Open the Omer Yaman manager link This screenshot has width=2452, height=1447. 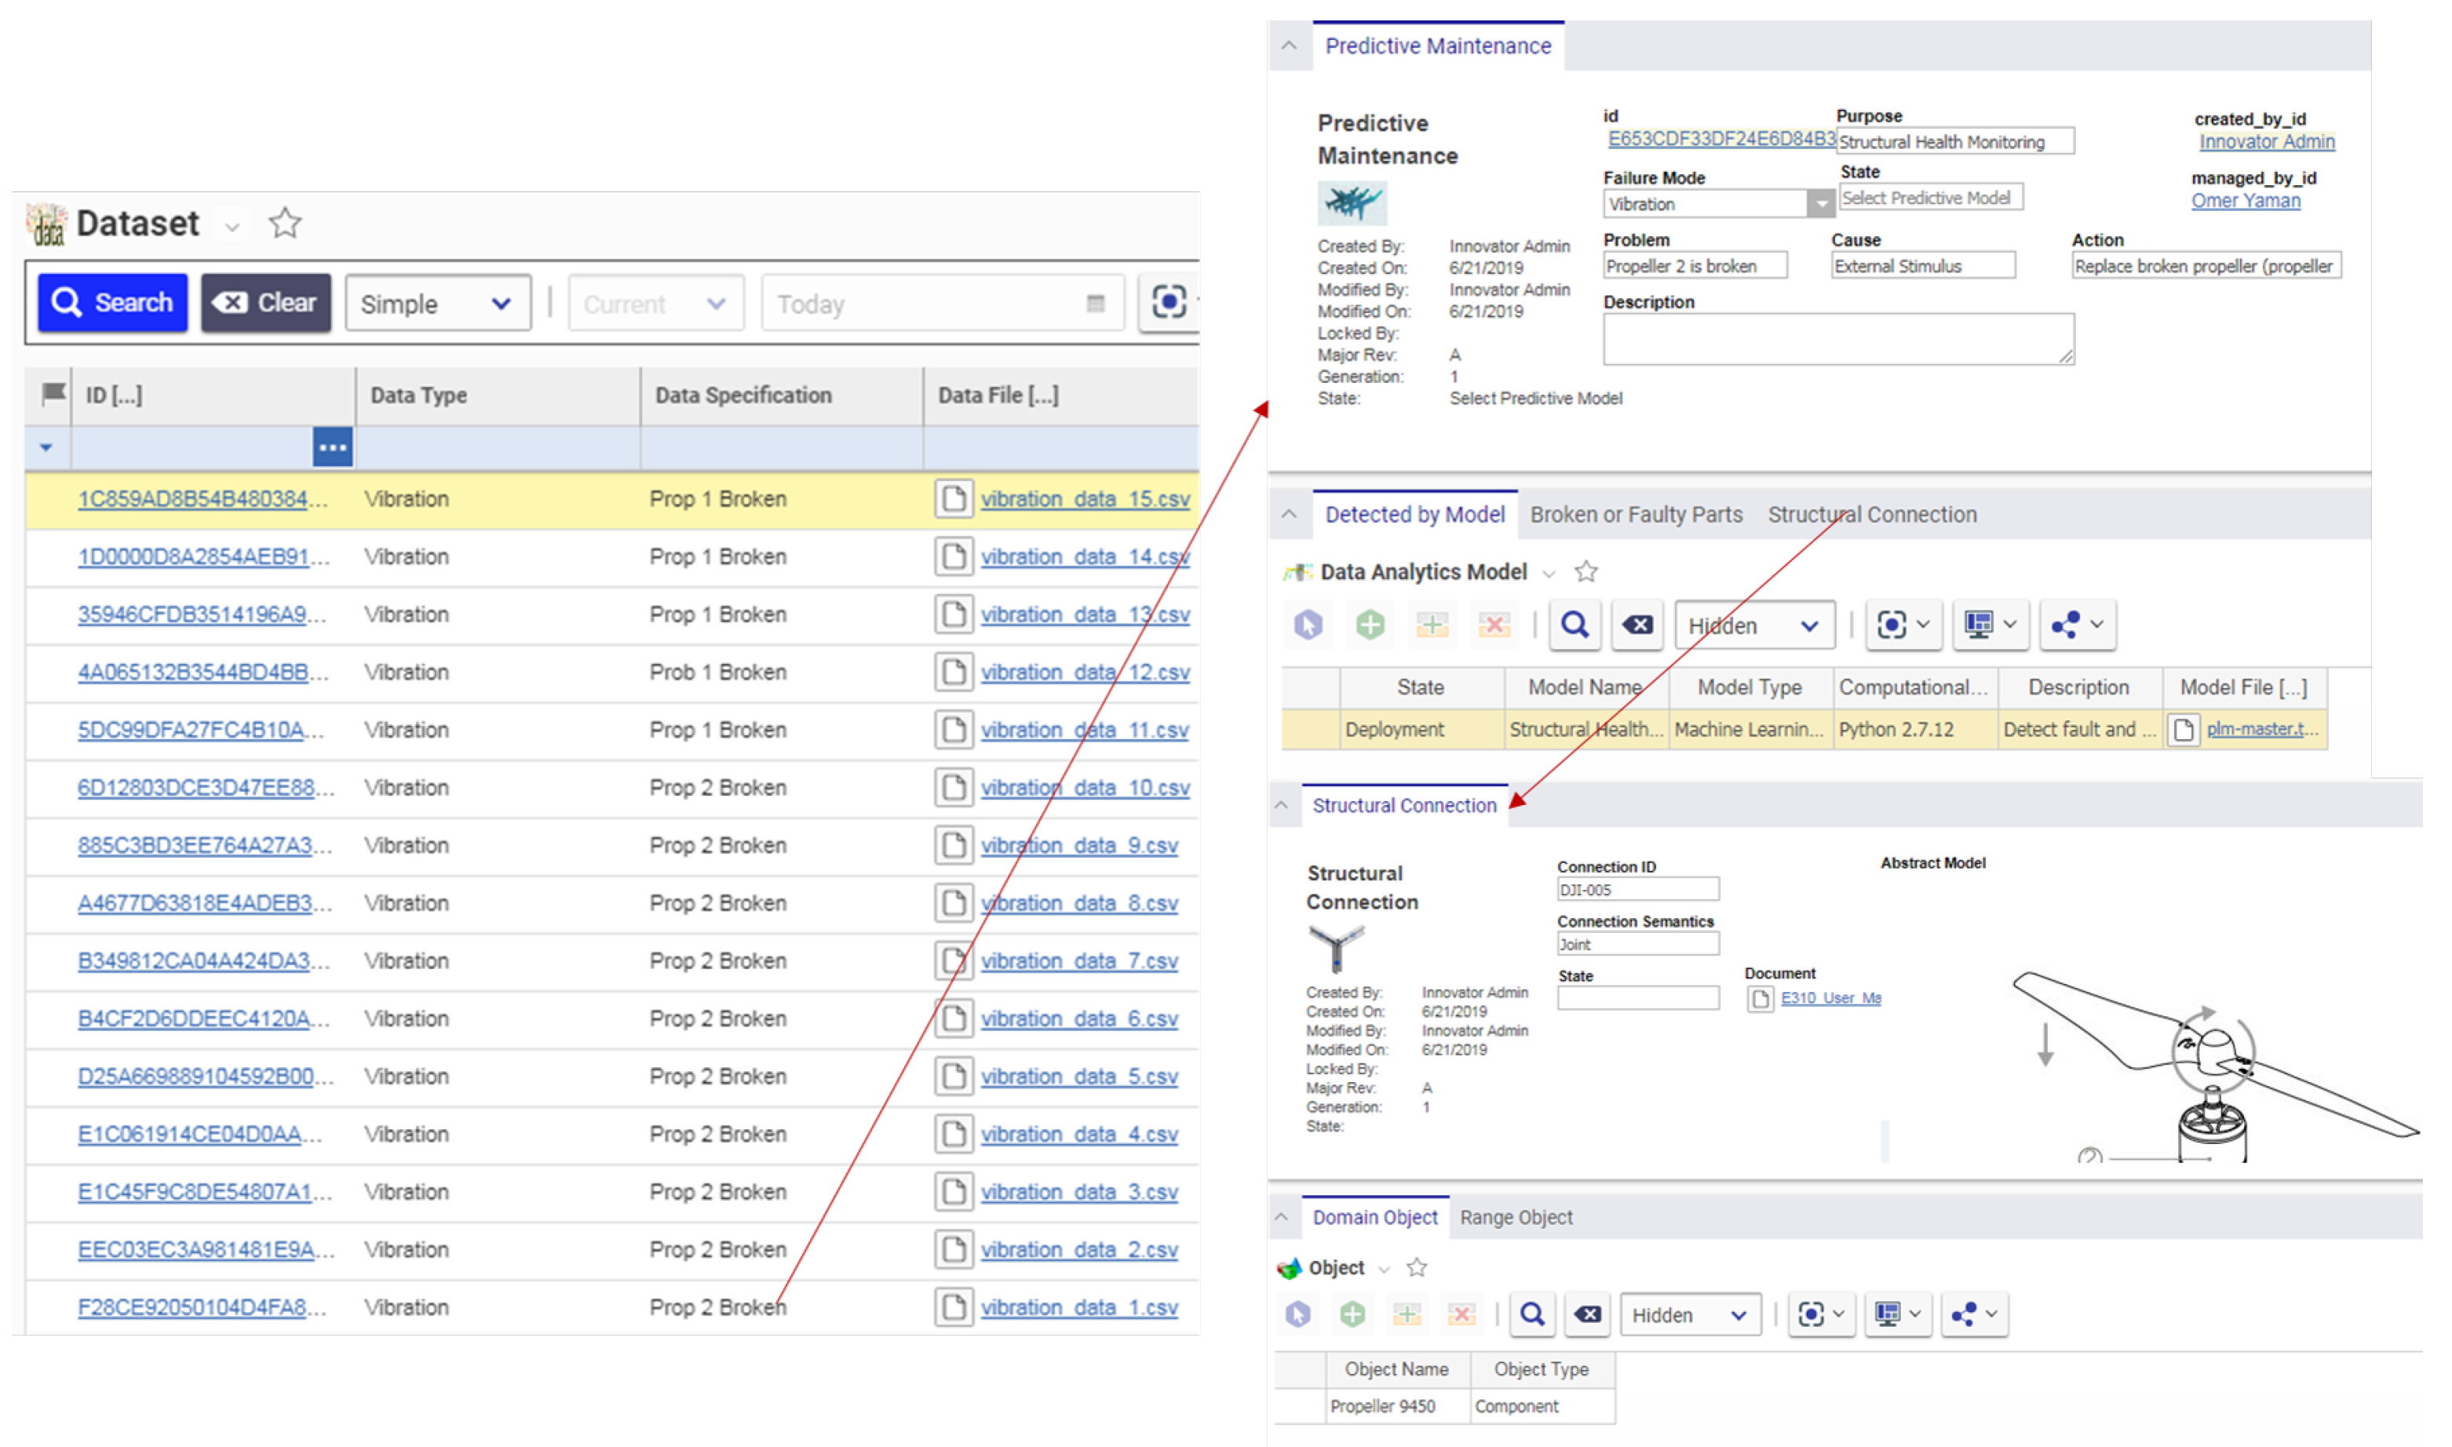2246,201
